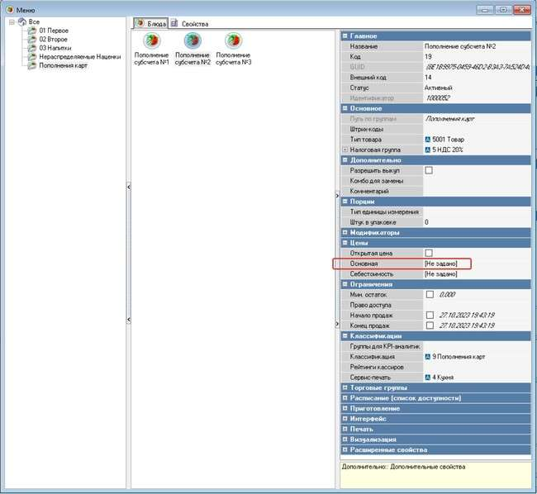Edit the Название value field
Image resolution: width=537 pixels, height=494 pixels.
(x=475, y=47)
